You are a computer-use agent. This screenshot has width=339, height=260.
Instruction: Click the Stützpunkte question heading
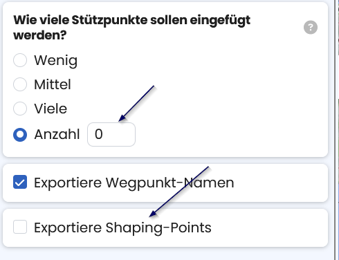[131, 27]
